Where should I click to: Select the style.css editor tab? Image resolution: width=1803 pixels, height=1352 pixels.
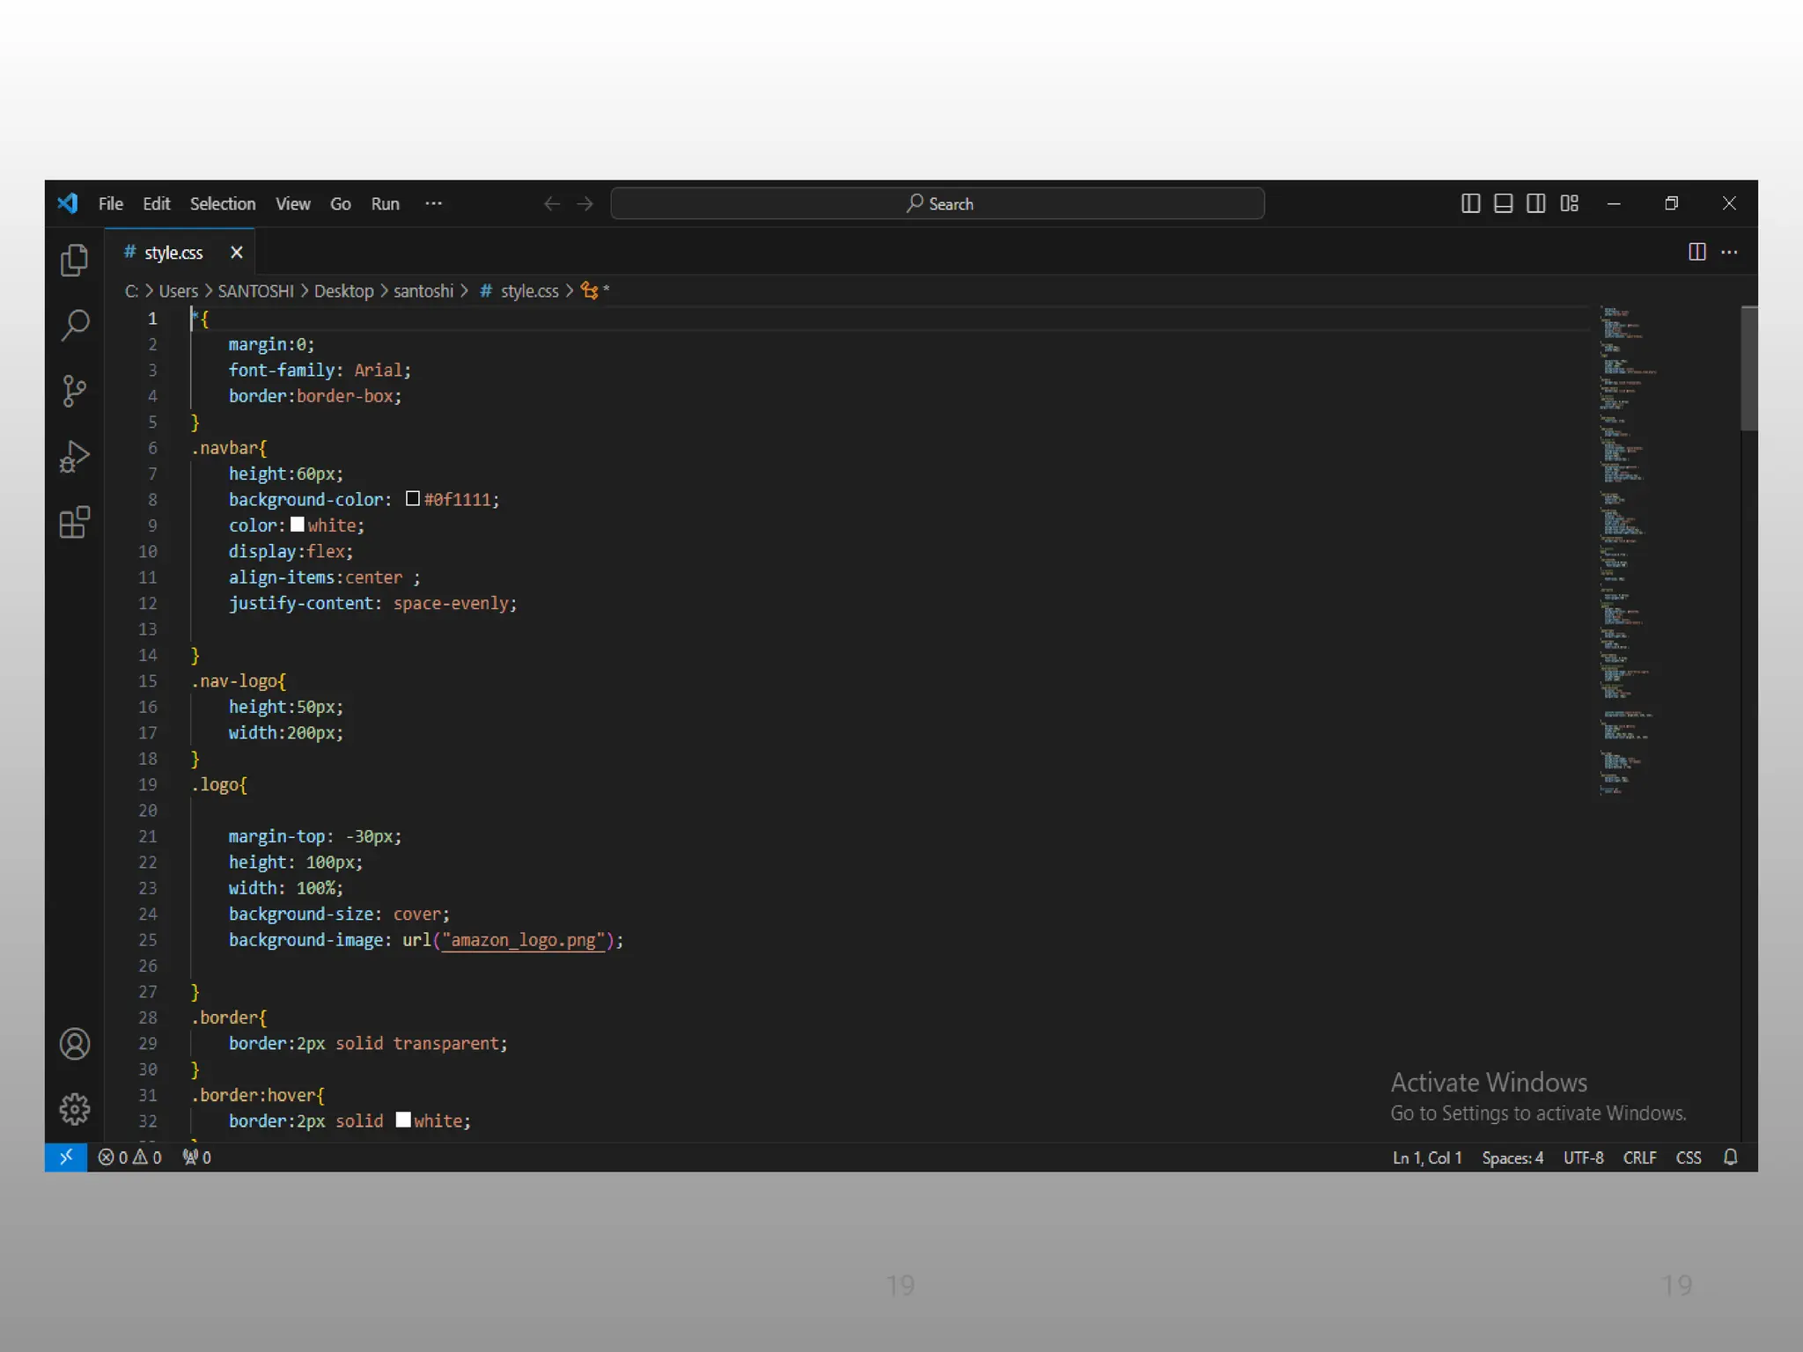[x=180, y=253]
